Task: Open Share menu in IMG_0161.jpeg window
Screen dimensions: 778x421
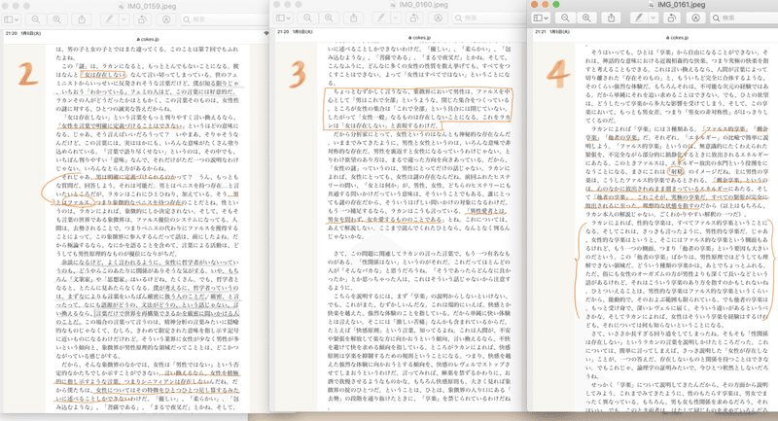Action: click(x=612, y=18)
